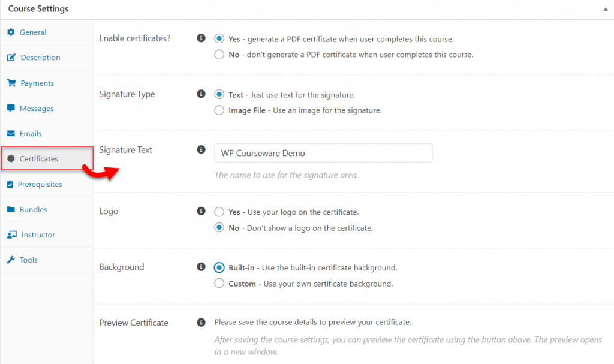Viewport: 614px width, 364px height.
Task: Collapse the Course Settings panel
Action: [x=604, y=10]
